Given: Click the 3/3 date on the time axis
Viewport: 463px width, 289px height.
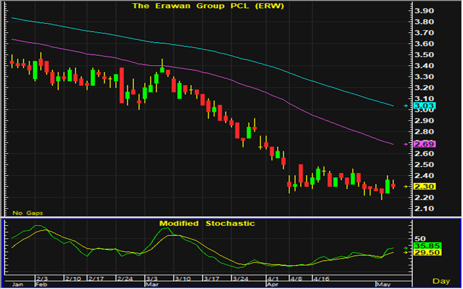Looking at the screenshot, I should (151, 279).
